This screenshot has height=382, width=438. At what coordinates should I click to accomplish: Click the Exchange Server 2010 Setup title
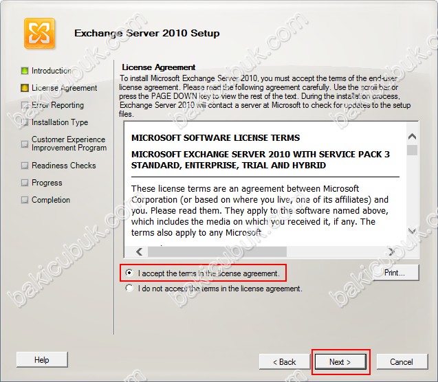[x=147, y=33]
